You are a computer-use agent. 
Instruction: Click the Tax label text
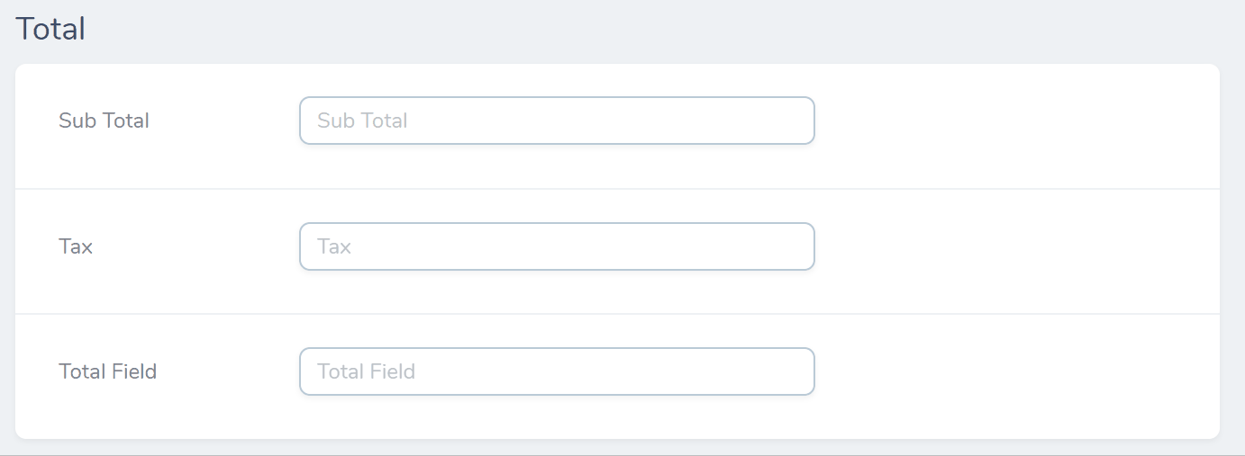click(x=76, y=246)
